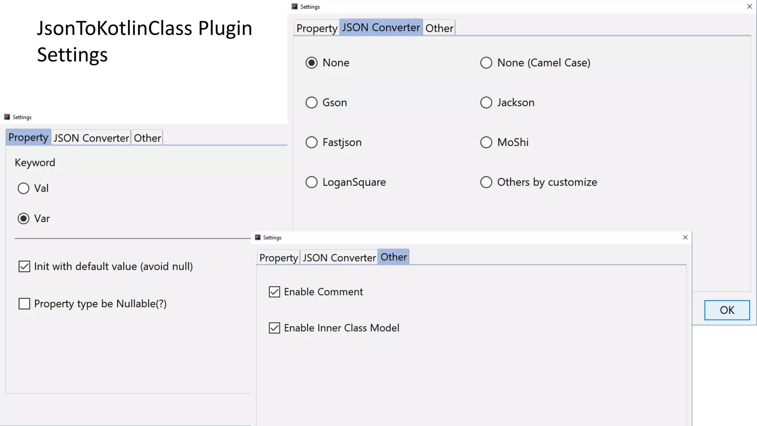Toggle the Enable Comment checkbox

pyautogui.click(x=274, y=292)
